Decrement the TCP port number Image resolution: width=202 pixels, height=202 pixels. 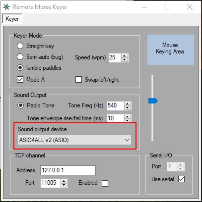pos(64,185)
